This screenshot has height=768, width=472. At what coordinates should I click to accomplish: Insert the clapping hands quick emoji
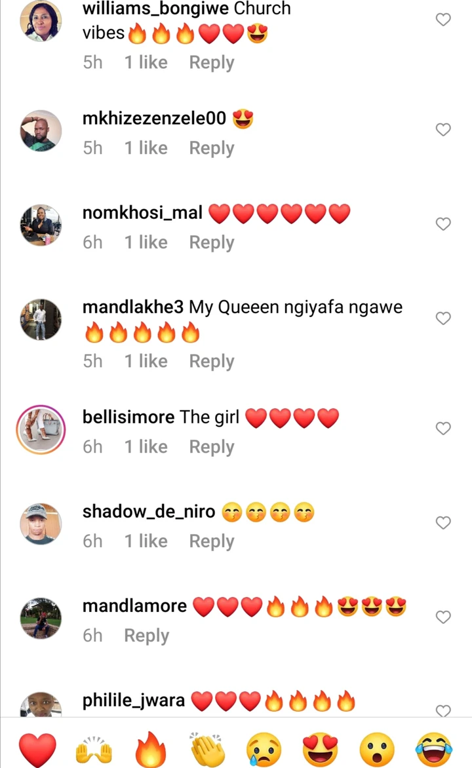click(x=207, y=749)
